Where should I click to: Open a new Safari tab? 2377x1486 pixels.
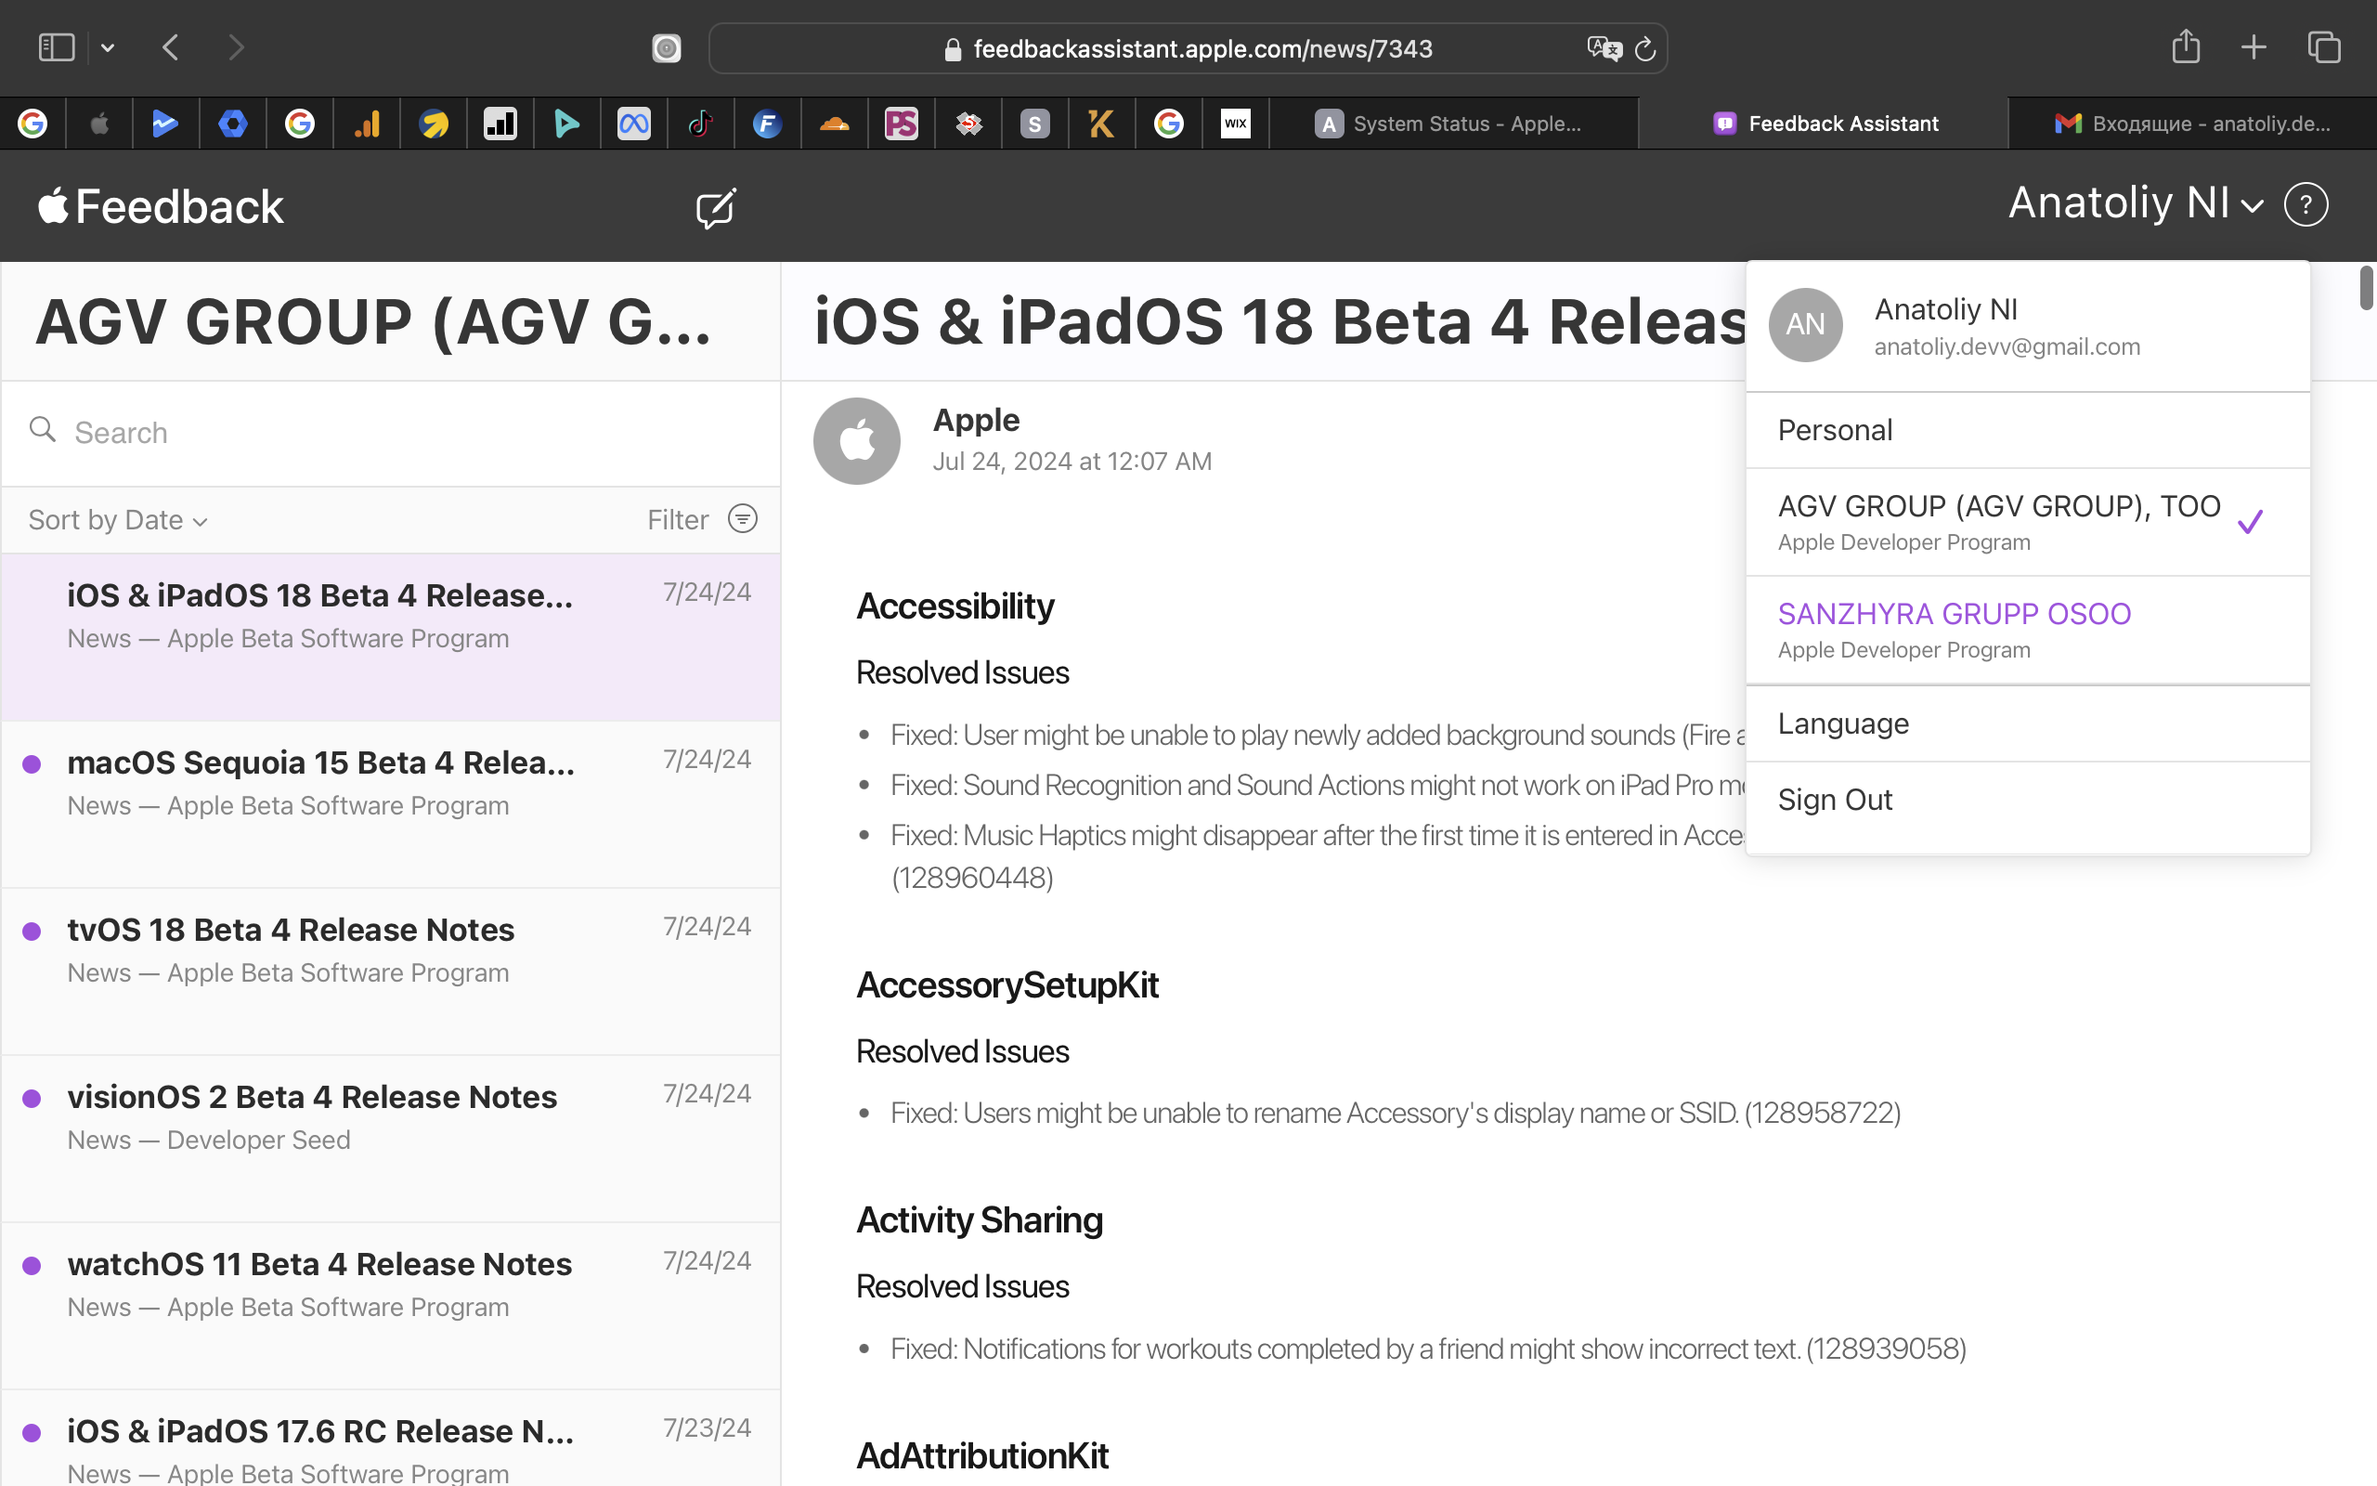(2254, 46)
